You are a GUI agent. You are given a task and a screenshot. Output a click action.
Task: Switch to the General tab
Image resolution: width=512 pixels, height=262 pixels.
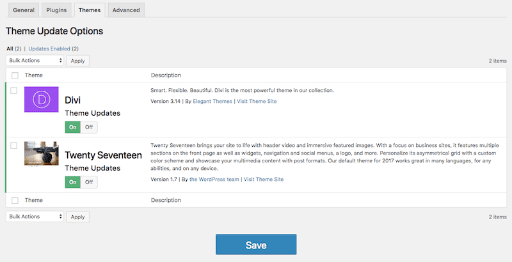tap(24, 10)
